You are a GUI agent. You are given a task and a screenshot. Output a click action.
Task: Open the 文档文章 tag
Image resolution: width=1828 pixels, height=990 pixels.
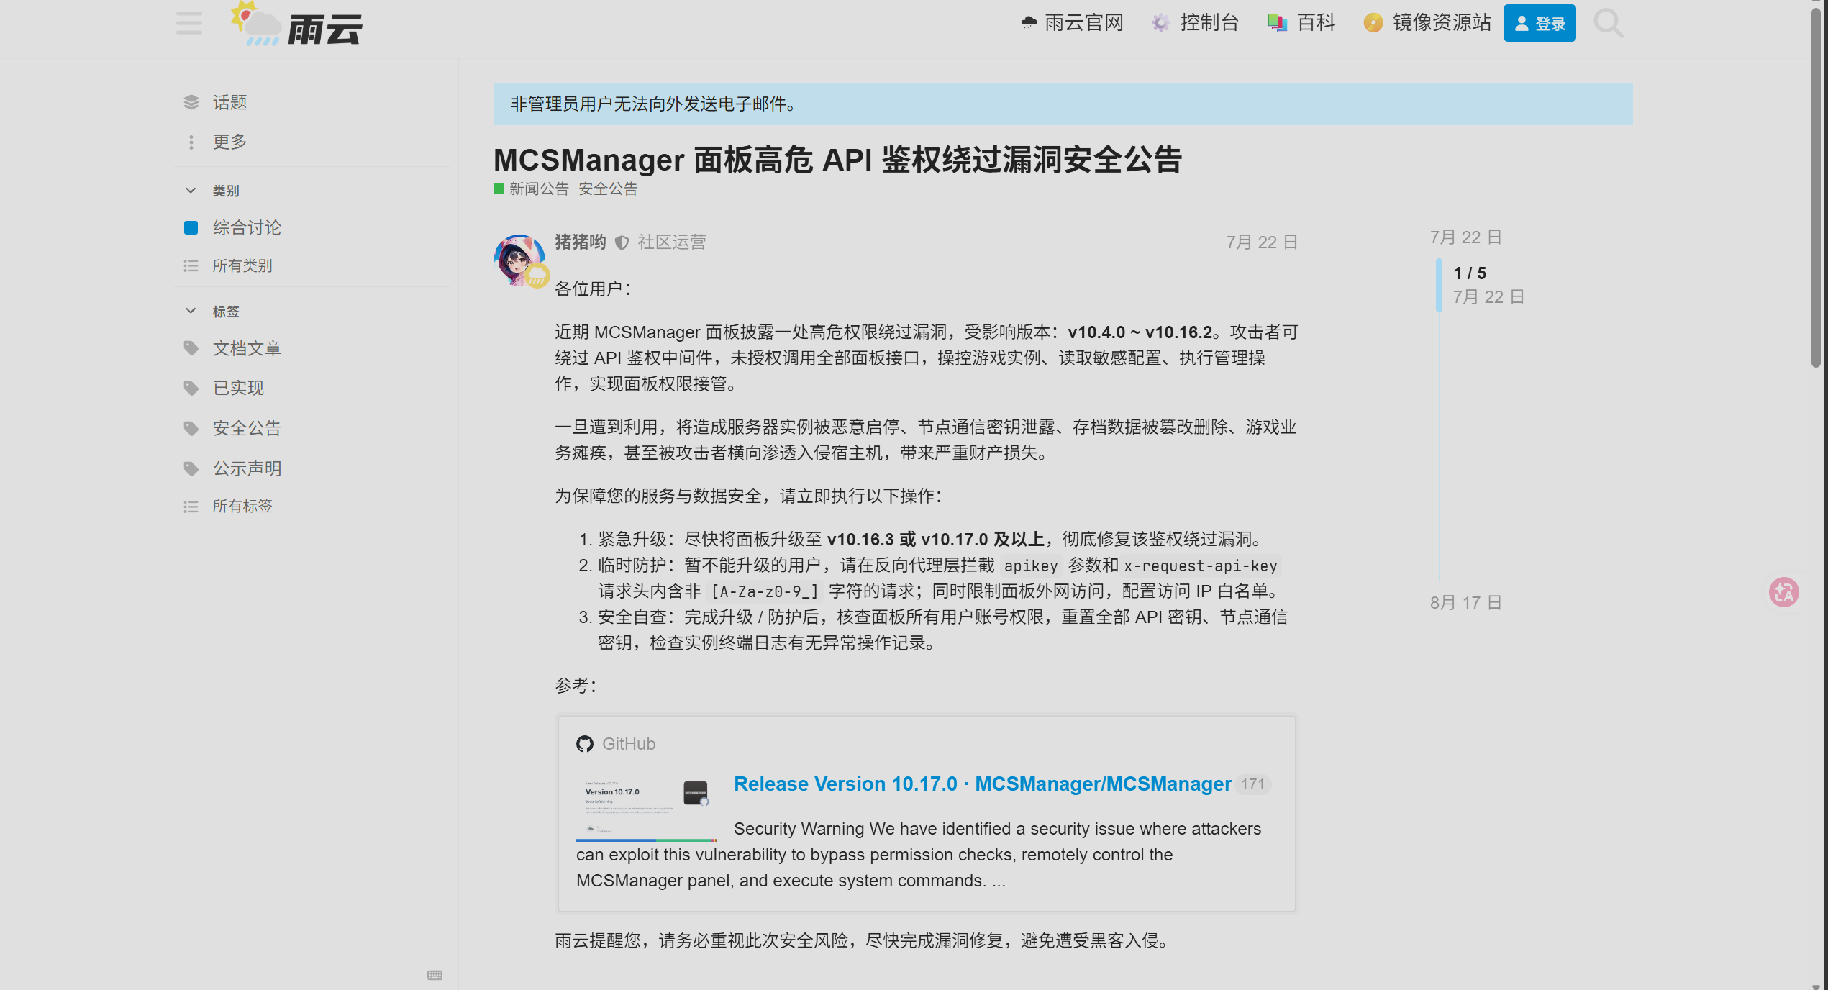pos(247,348)
